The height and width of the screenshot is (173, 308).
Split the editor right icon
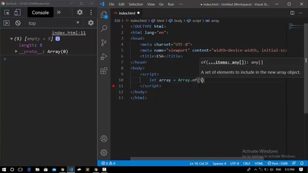tap(292, 13)
